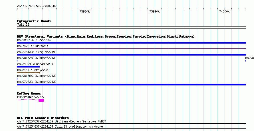Click the chr7:73970350..74002987 coordinate label
This screenshot has width=254, height=131.
coord(37,6)
